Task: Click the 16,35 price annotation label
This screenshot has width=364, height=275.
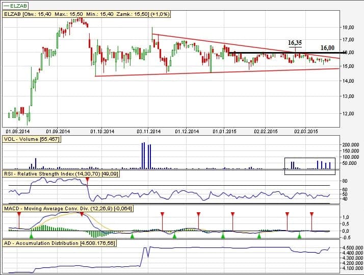Action: point(295,43)
